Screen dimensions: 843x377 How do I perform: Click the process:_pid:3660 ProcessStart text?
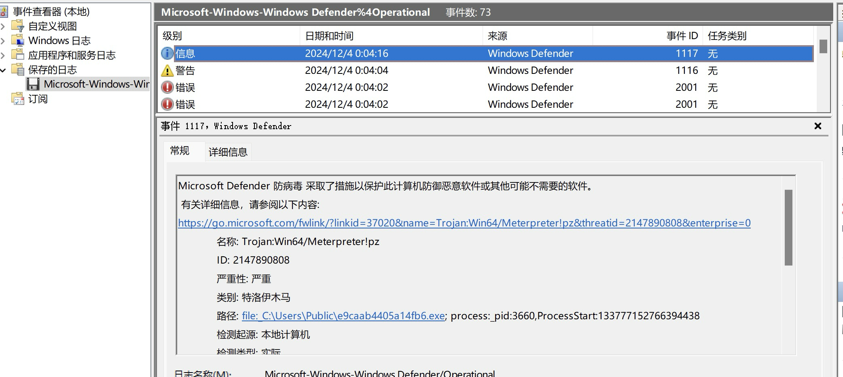[575, 316]
